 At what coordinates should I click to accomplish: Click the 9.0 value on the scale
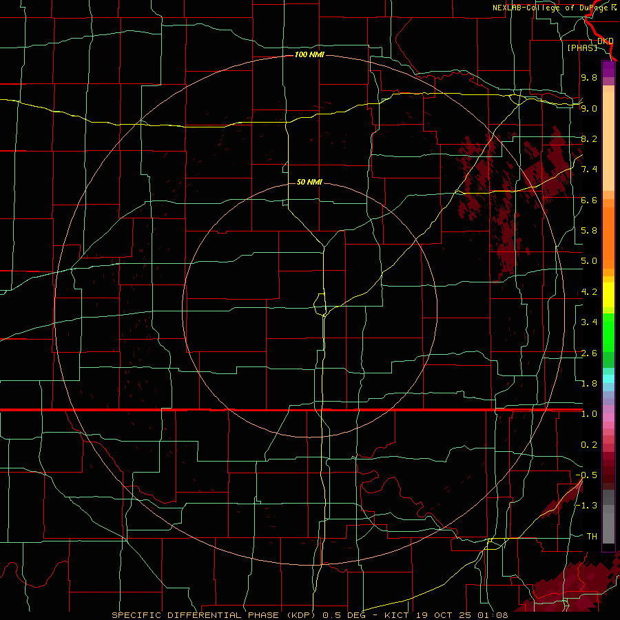[589, 108]
